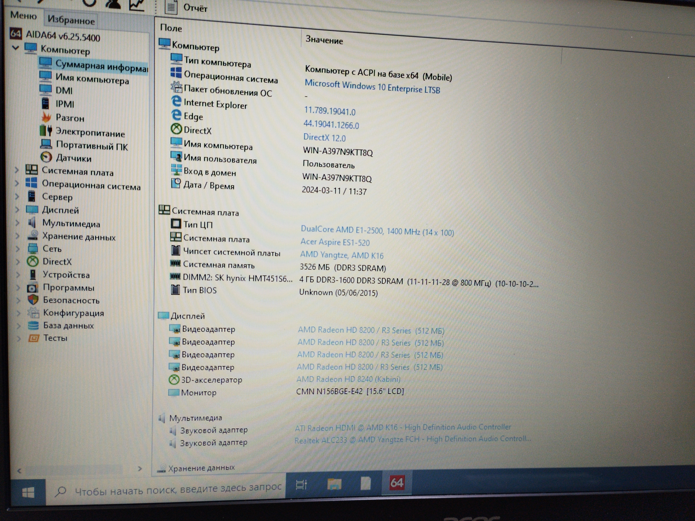
Task: Click the Безопасность shield icon
Action: click(33, 300)
